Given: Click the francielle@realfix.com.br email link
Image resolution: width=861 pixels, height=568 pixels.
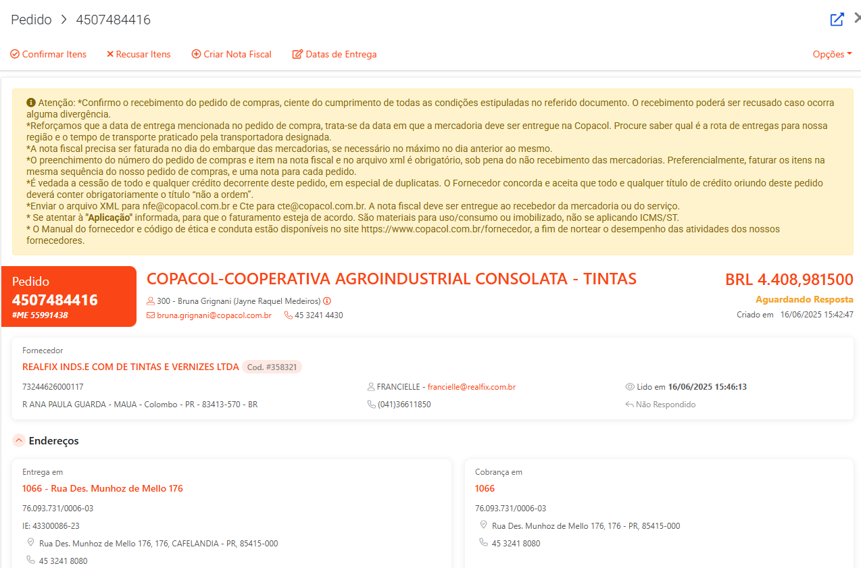Looking at the screenshot, I should click(x=472, y=387).
